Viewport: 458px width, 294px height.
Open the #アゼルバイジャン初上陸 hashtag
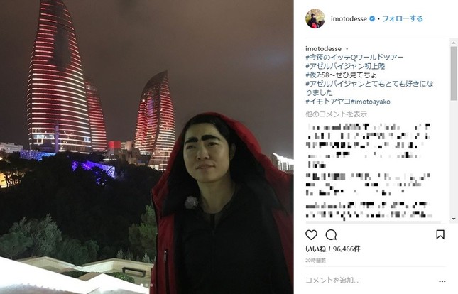coord(345,66)
